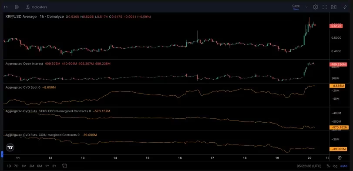The height and width of the screenshot is (171, 353).
Task: Toggle the log price scale
Action: [x=335, y=166]
